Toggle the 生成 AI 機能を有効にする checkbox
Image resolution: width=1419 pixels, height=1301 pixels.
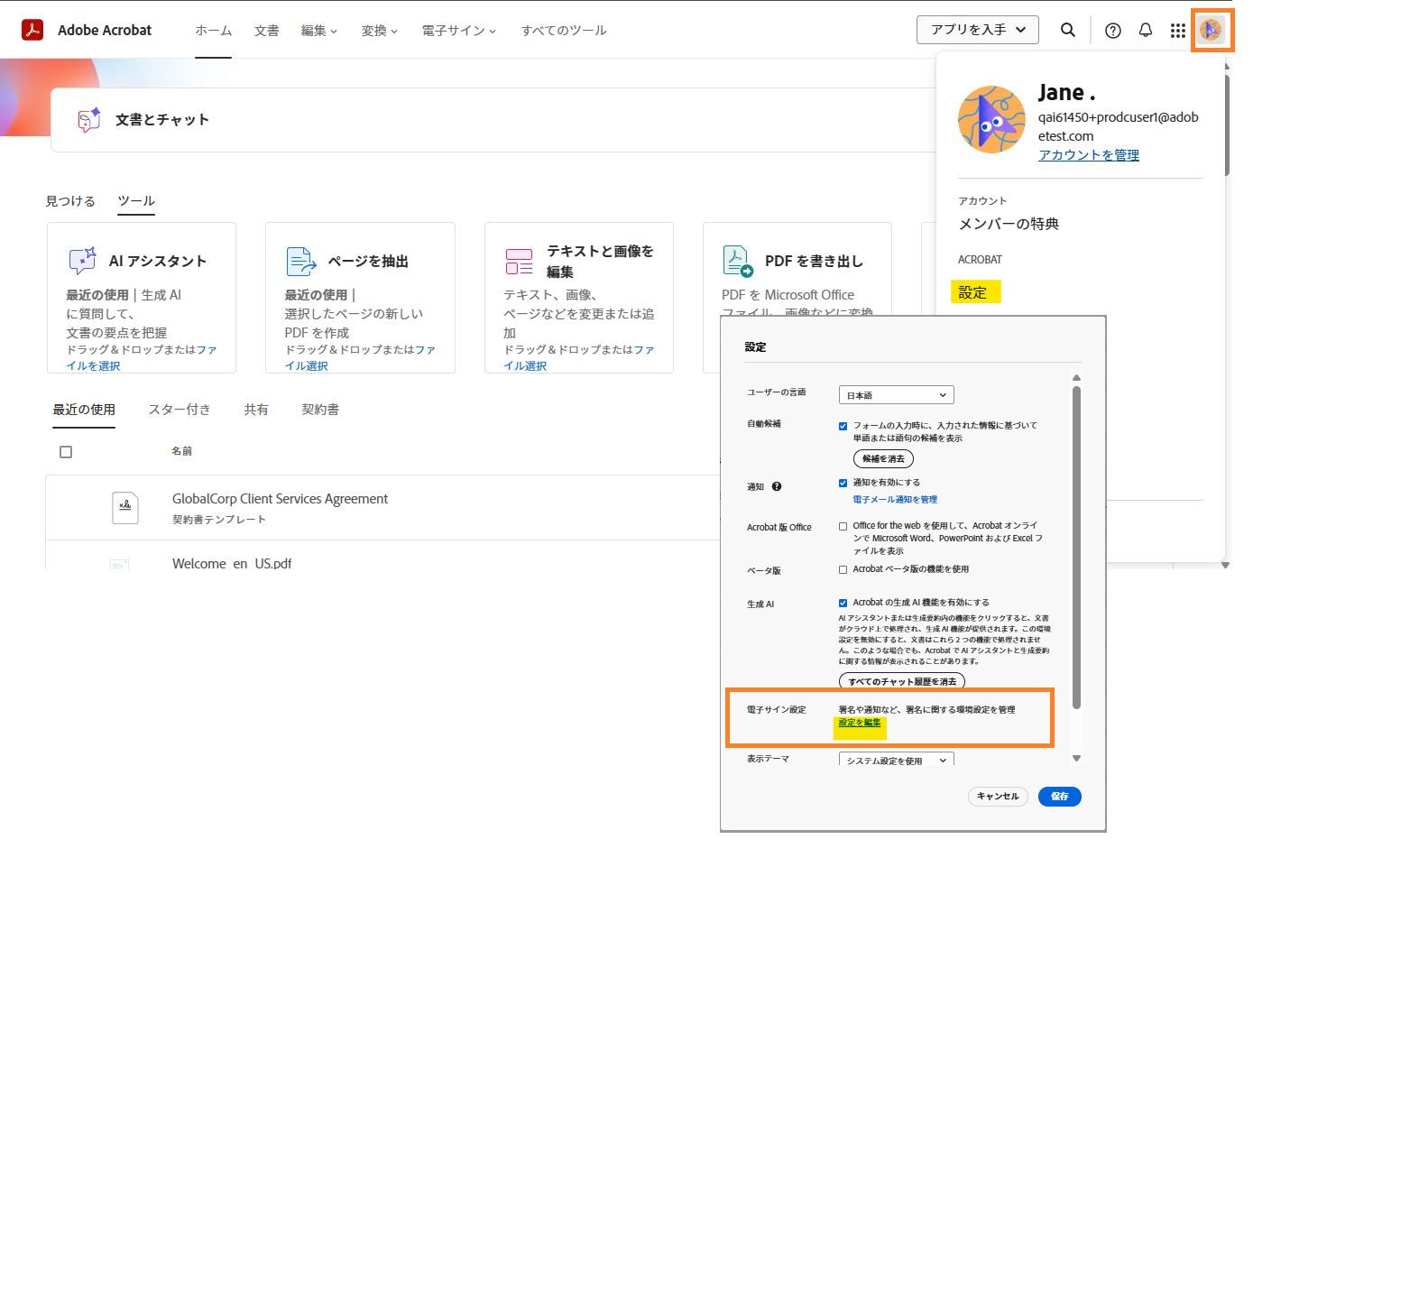pyautogui.click(x=843, y=603)
